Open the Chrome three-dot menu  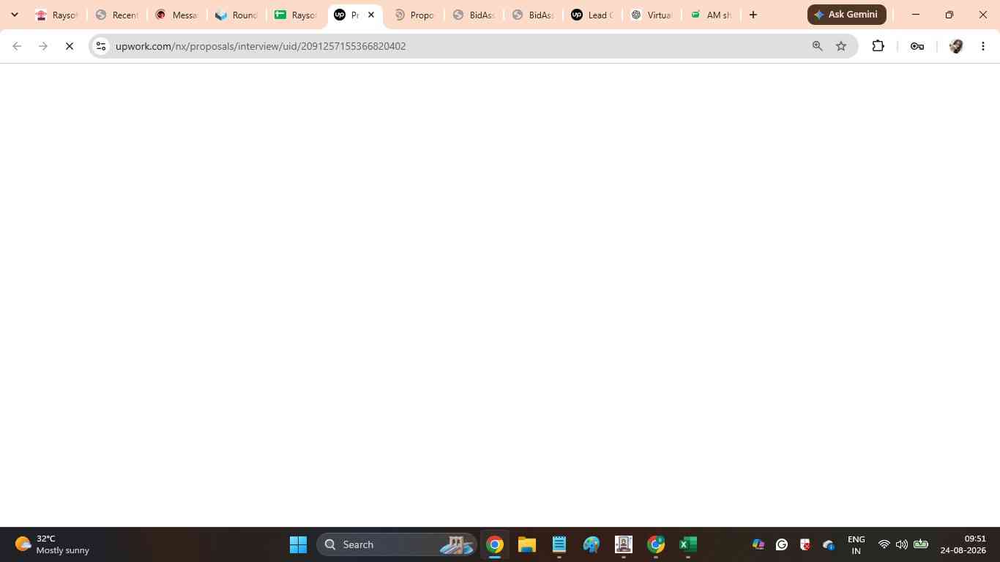click(x=983, y=46)
